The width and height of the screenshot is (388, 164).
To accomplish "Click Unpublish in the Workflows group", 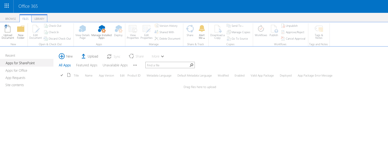I will point(290,26).
